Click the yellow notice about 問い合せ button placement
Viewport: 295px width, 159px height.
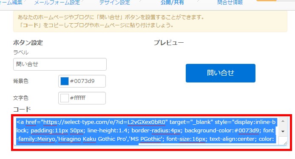150,21
